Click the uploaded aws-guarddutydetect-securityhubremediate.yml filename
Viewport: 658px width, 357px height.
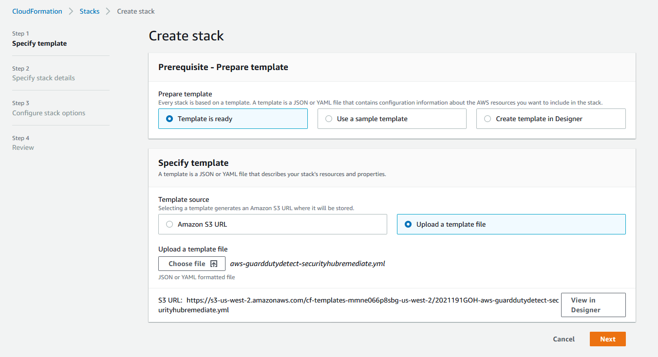coord(308,264)
